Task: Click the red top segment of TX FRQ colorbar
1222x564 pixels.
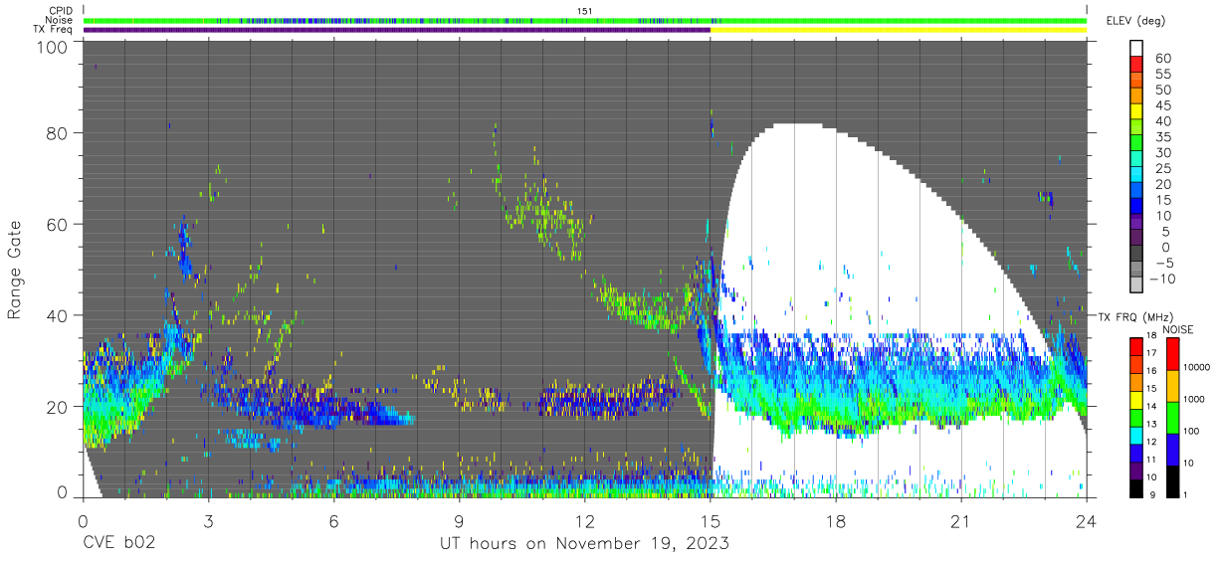Action: point(1136,346)
